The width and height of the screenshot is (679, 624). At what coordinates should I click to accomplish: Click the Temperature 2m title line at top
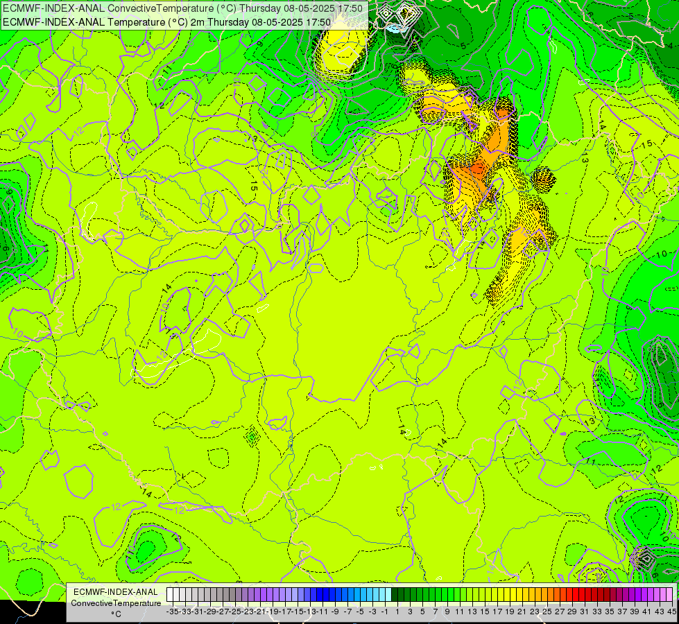pyautogui.click(x=166, y=22)
